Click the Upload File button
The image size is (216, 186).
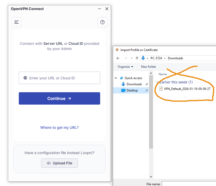click(59, 163)
